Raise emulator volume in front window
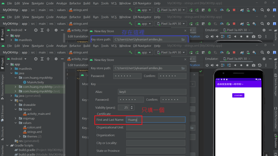Screen dimensions: 278x156 point(212,65)
